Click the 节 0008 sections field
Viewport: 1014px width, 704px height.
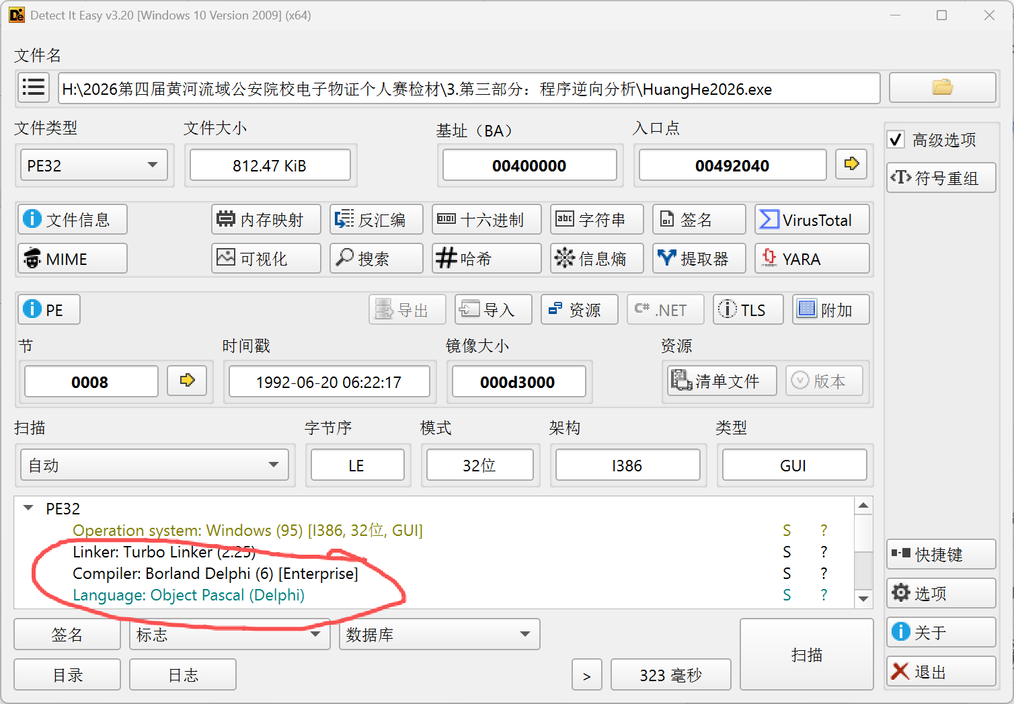(x=91, y=382)
